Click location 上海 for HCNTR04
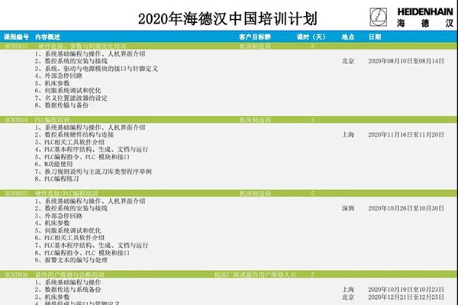 tap(348, 135)
